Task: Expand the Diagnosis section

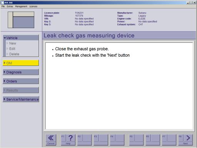Action: point(21,72)
